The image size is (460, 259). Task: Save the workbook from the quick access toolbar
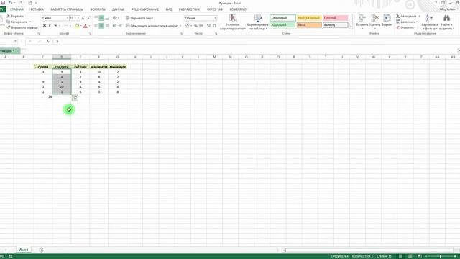[3, 3]
